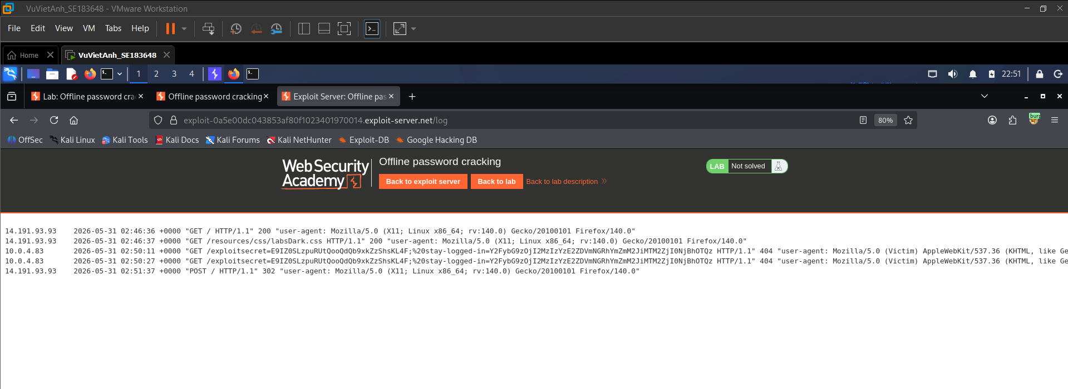Open the Firefox account menu
The height and width of the screenshot is (389, 1068).
click(x=992, y=120)
